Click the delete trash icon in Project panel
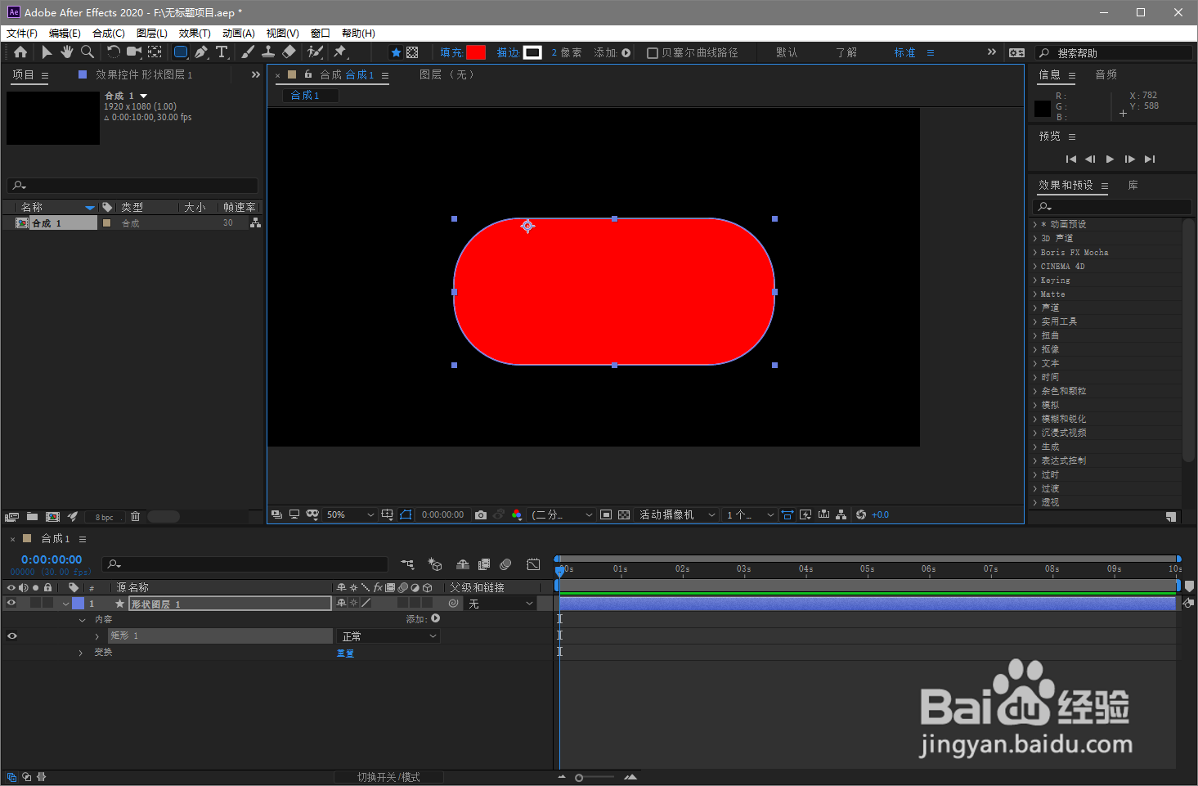The image size is (1198, 786). pyautogui.click(x=136, y=517)
